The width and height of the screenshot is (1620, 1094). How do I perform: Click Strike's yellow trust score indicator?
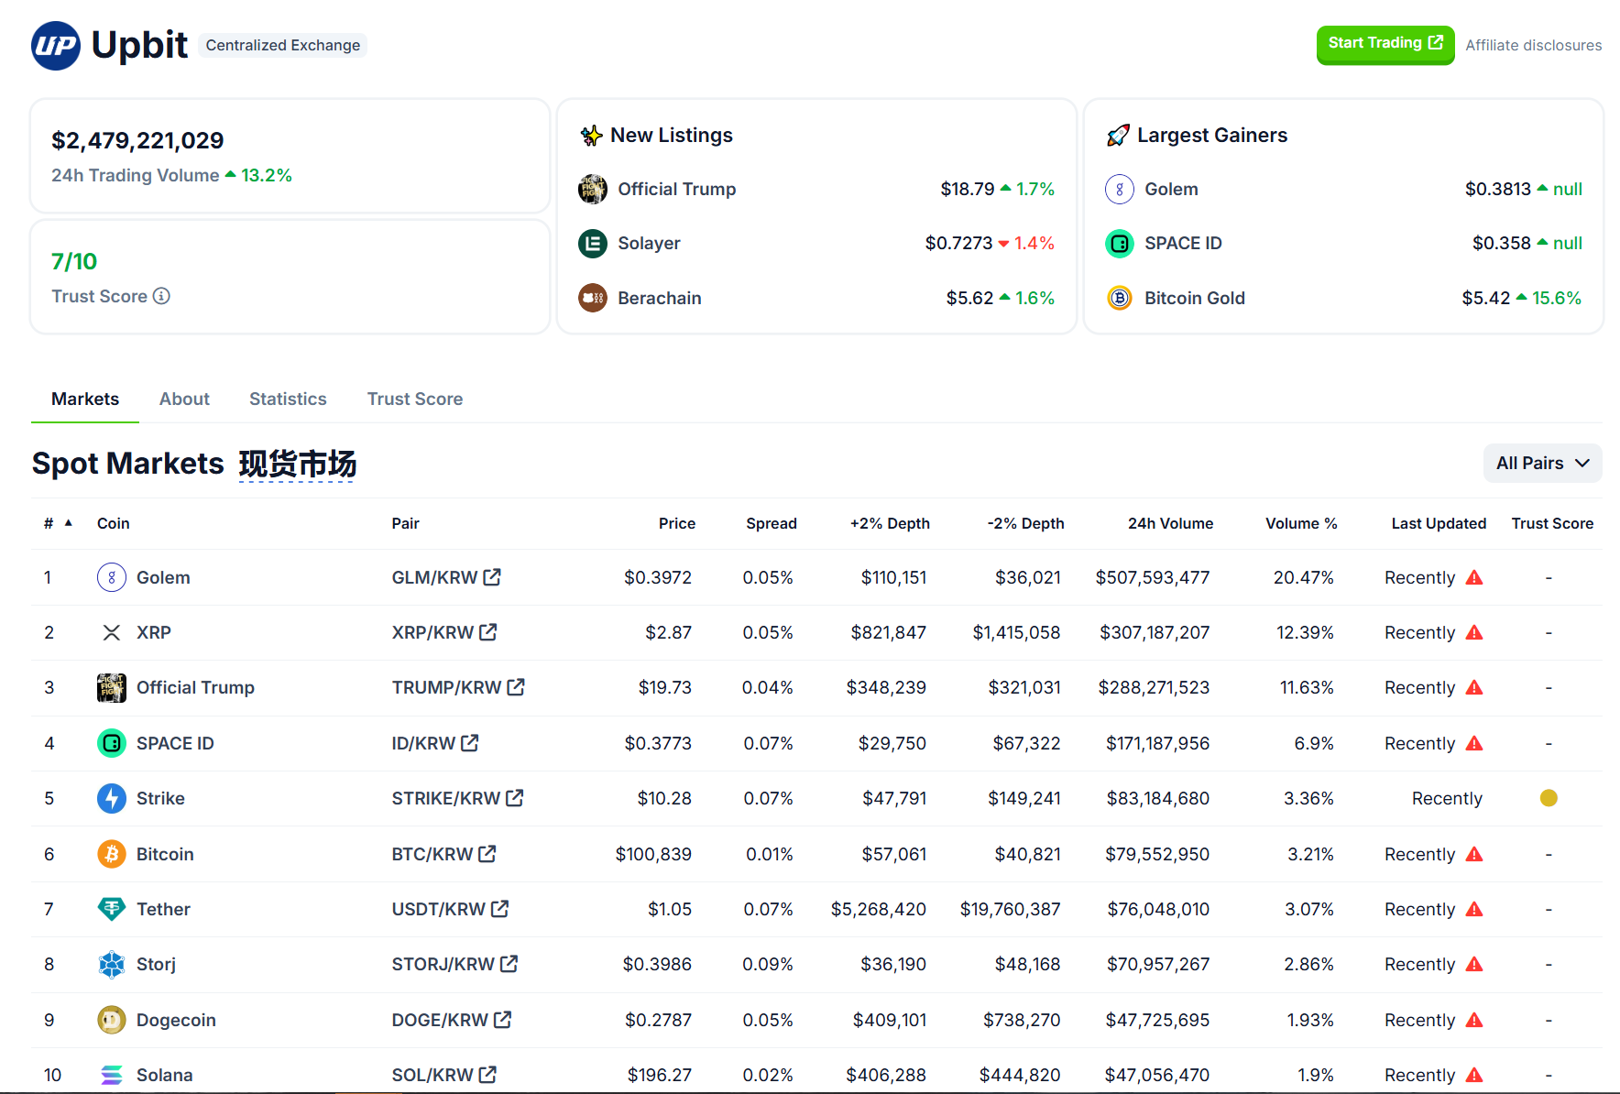[1549, 798]
